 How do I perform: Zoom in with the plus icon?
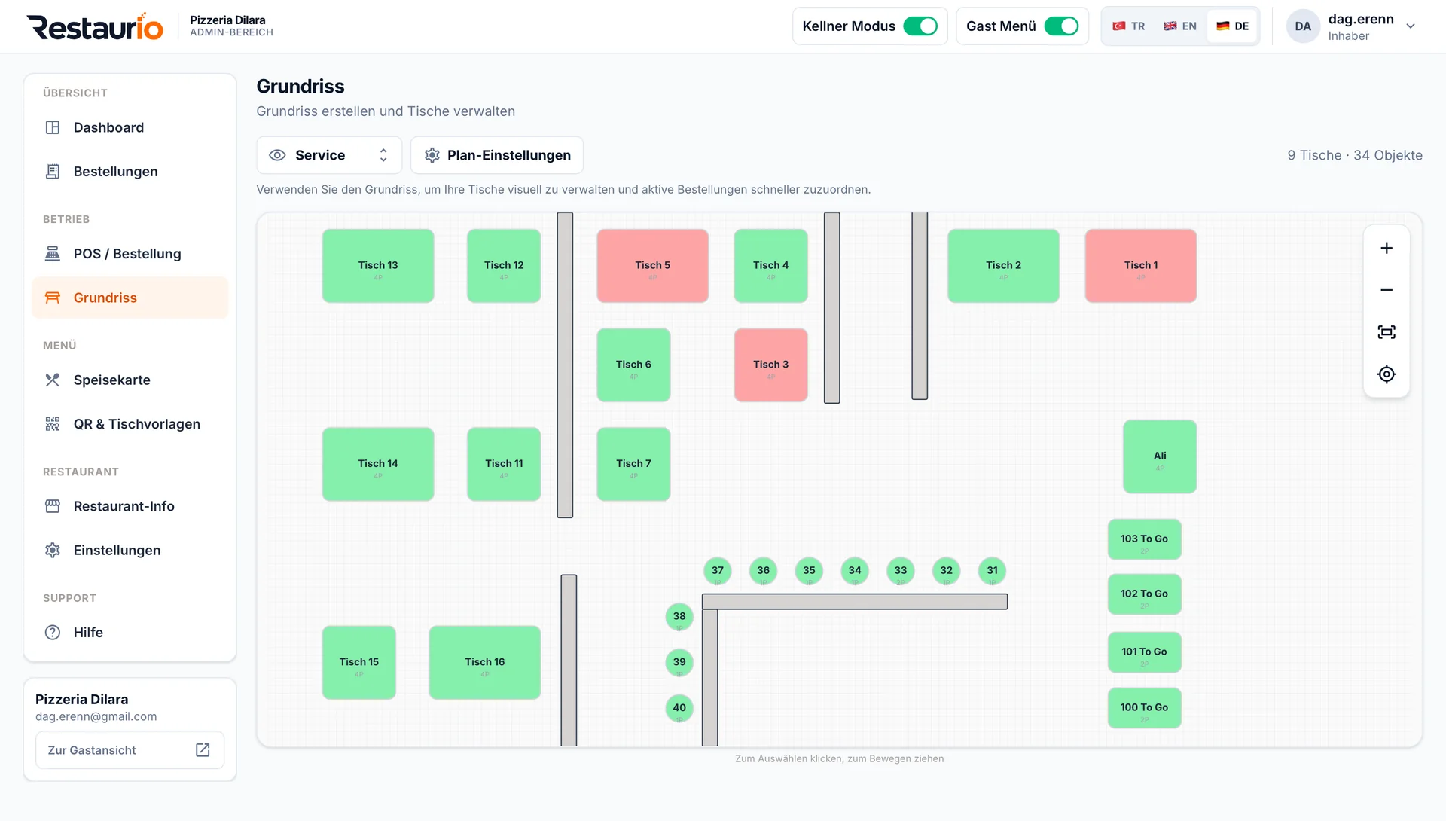pos(1387,249)
